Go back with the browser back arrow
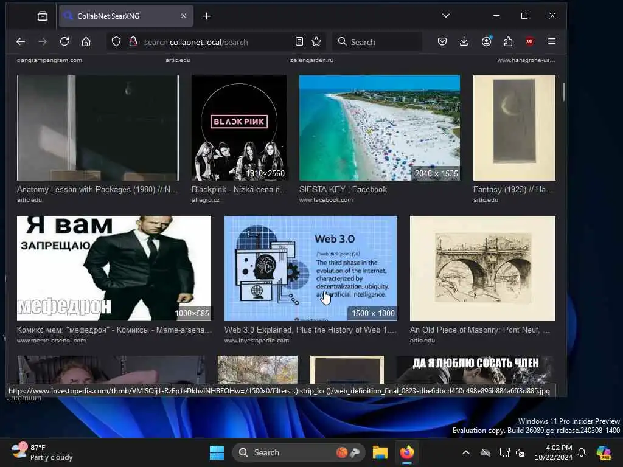The width and height of the screenshot is (623, 467). tap(21, 42)
